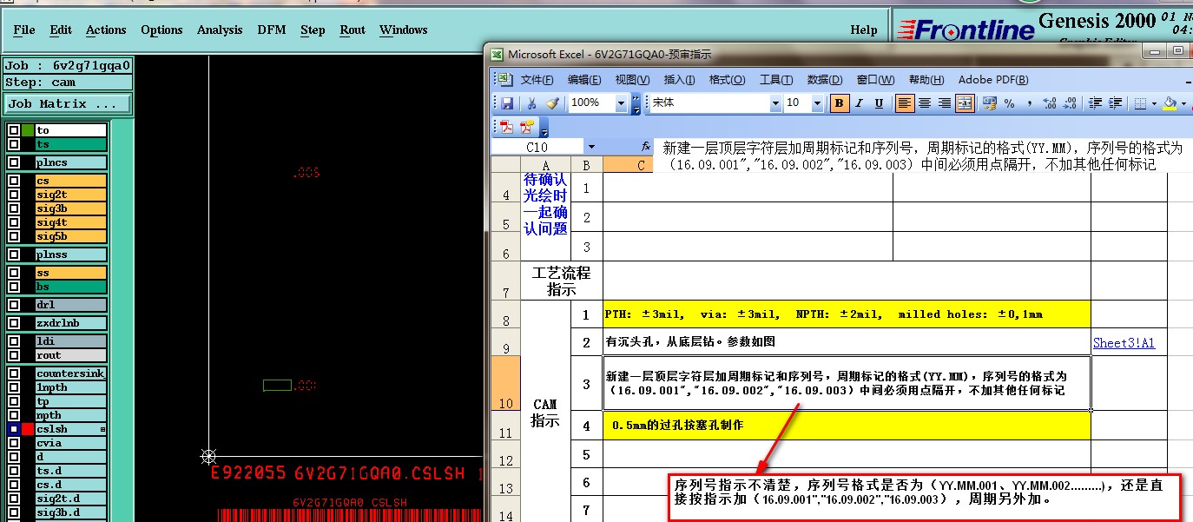Align cell text left
The height and width of the screenshot is (522, 1193).
(x=905, y=102)
